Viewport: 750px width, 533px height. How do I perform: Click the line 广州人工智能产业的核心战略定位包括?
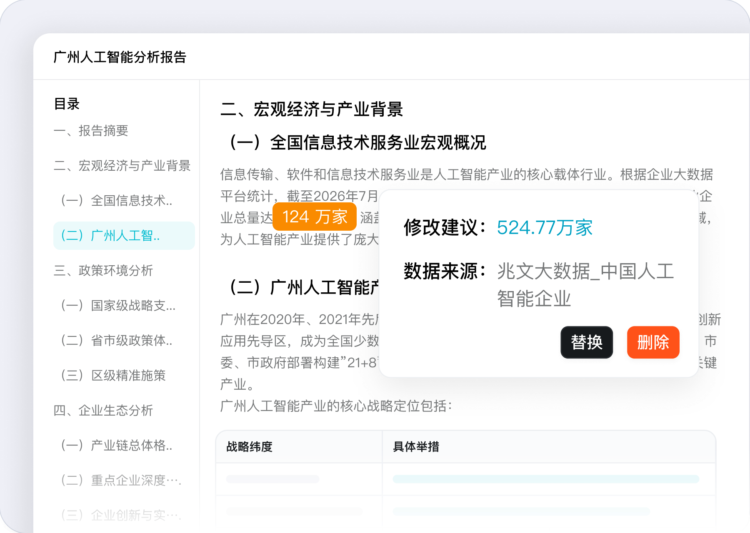click(336, 406)
